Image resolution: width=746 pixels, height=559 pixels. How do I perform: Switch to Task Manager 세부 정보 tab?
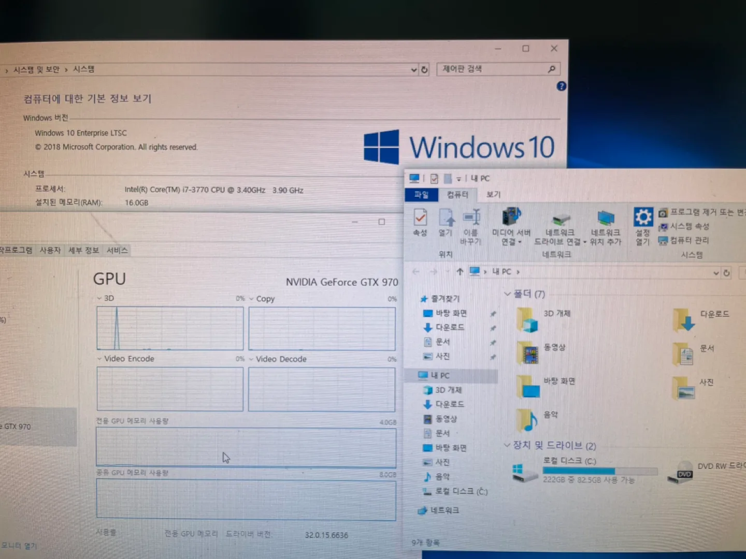[83, 251]
